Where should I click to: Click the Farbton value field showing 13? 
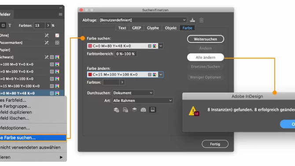coord(39,26)
